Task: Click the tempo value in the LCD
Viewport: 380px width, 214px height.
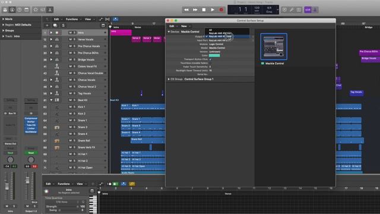Action: click(x=257, y=8)
